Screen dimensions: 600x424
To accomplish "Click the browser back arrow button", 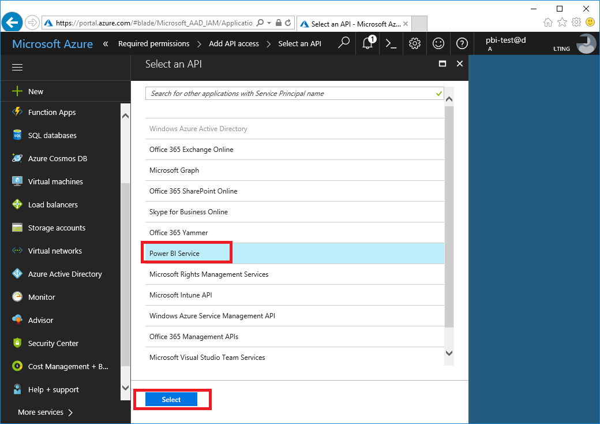I will point(12,23).
